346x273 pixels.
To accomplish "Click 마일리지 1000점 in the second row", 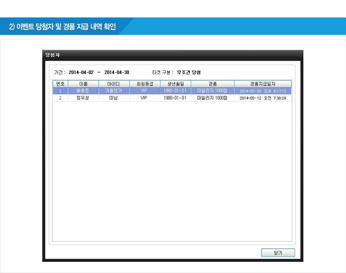I will click(212, 98).
